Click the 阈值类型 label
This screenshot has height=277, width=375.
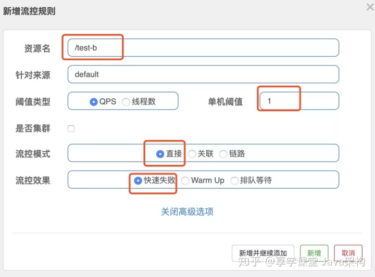[33, 102]
